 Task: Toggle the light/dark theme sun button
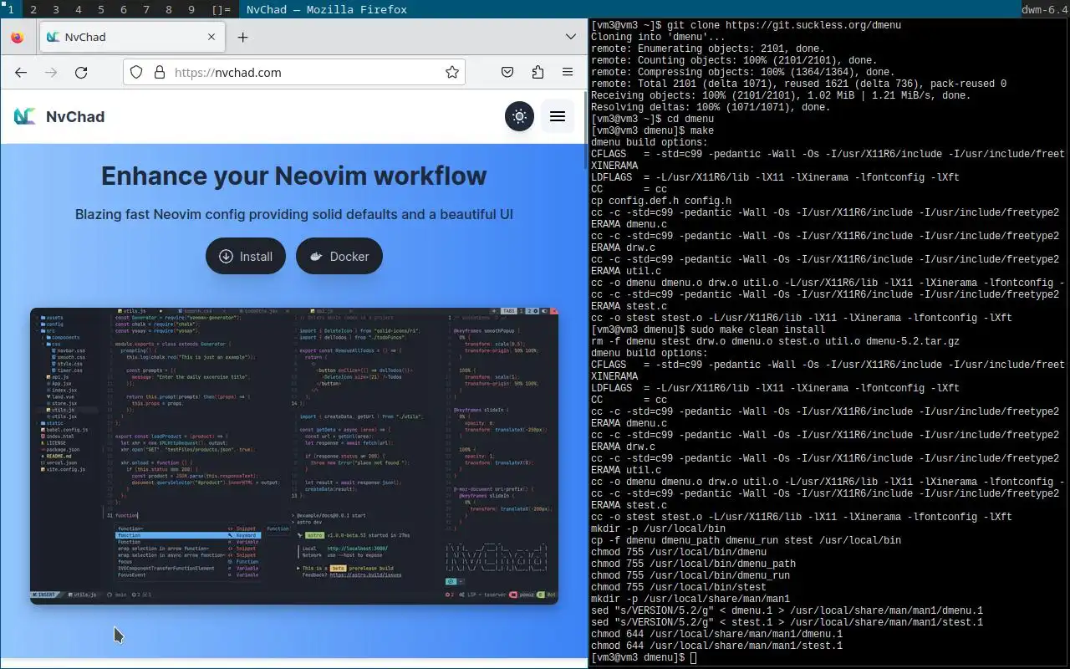click(x=520, y=116)
